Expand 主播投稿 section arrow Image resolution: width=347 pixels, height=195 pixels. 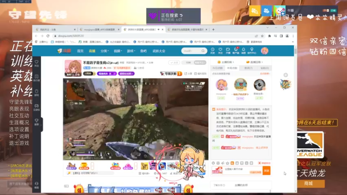tap(233, 62)
